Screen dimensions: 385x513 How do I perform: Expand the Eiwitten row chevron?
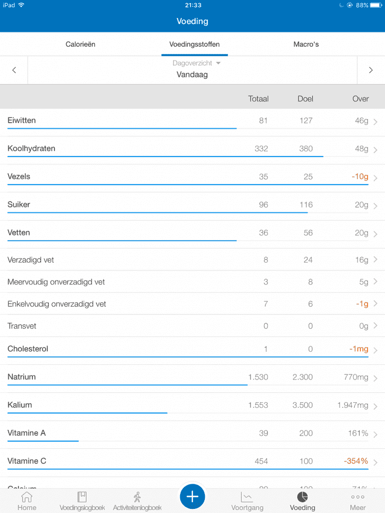[x=376, y=122]
